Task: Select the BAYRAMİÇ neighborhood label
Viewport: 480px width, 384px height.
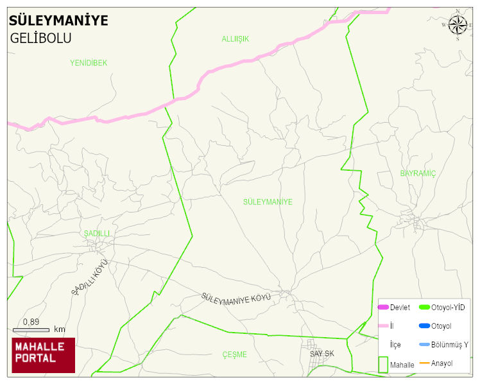Action: coord(418,173)
